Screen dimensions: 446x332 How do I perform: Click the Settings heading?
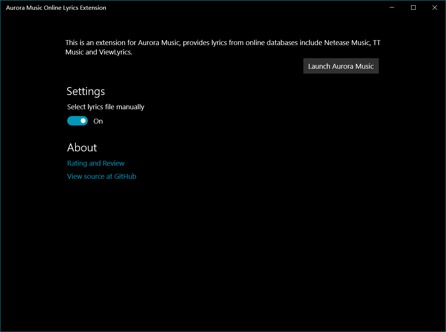point(86,91)
